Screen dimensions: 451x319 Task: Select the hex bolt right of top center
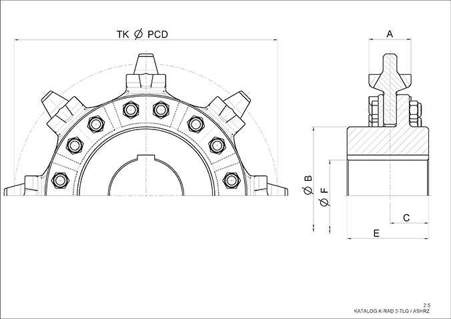pyautogui.click(x=160, y=109)
